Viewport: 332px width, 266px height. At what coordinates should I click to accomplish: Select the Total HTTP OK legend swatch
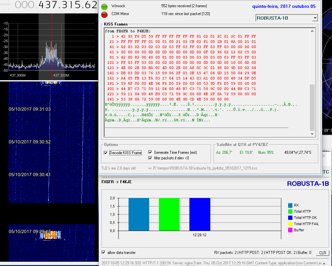coord(290,218)
